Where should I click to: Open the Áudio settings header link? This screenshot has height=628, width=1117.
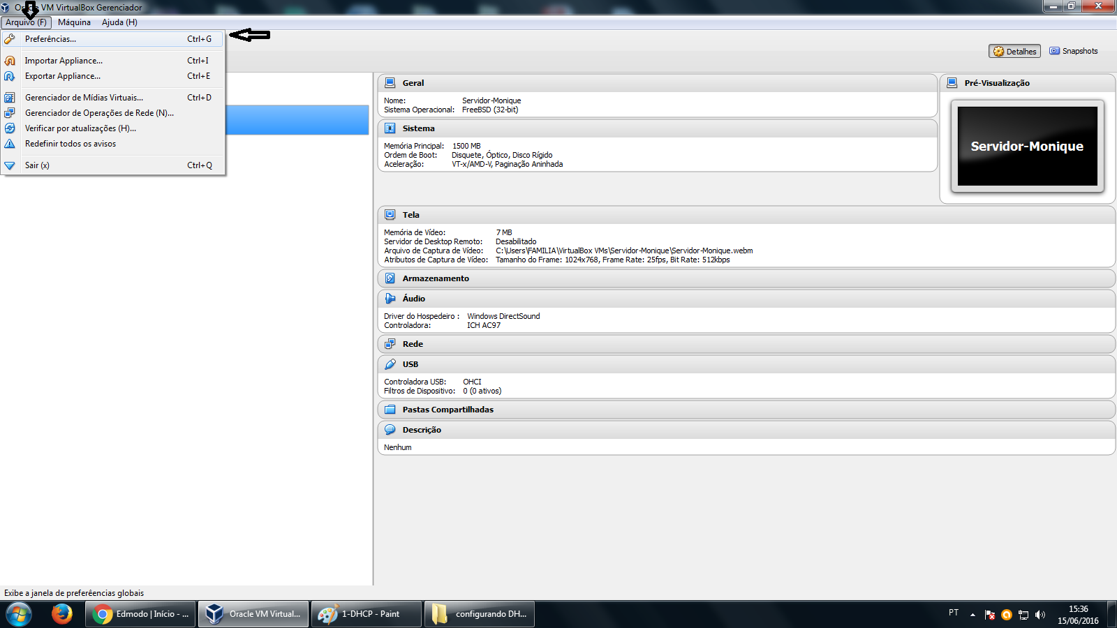413,299
